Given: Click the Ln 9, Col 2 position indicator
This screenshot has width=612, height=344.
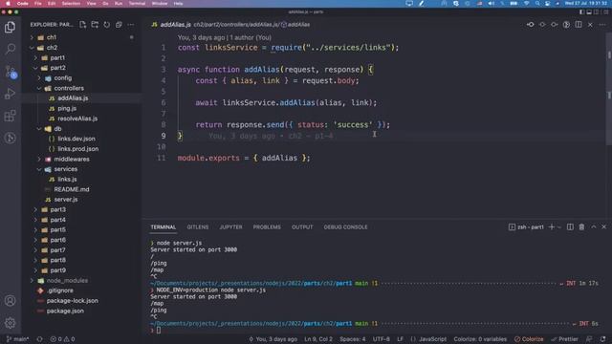Looking at the screenshot, I should [318, 339].
